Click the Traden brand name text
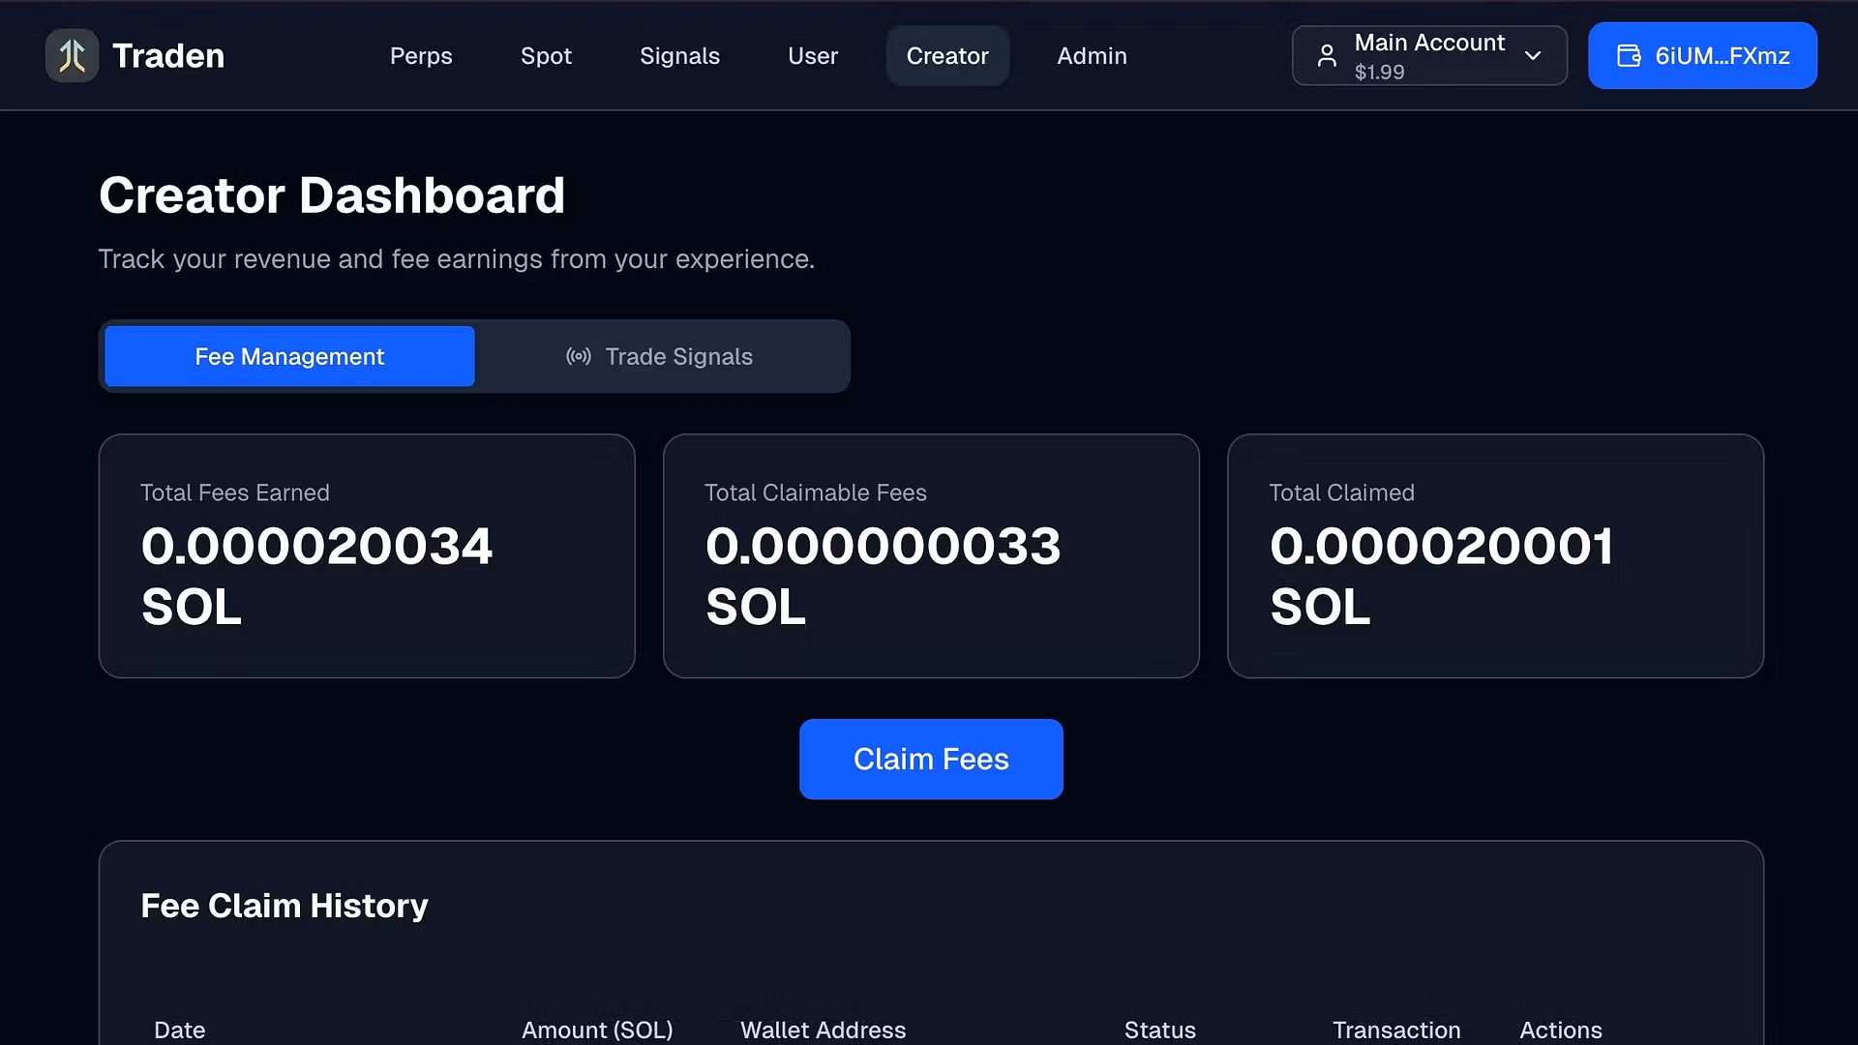This screenshot has width=1858, height=1045. click(x=168, y=56)
